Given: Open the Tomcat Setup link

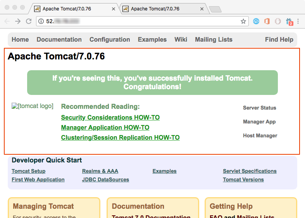Looking at the screenshot, I should point(29,171).
